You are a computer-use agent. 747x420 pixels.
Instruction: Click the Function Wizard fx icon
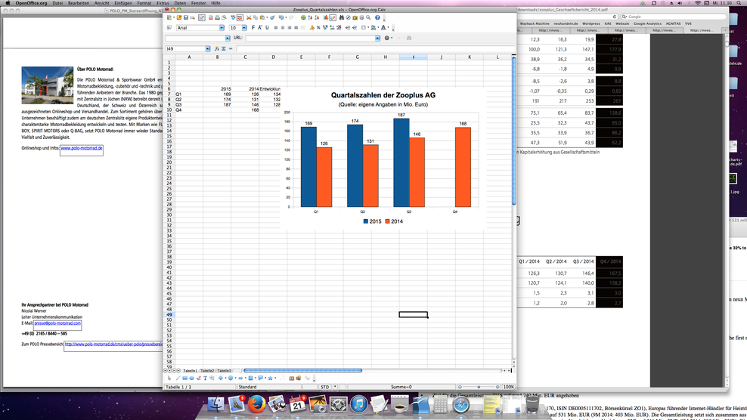[217, 48]
